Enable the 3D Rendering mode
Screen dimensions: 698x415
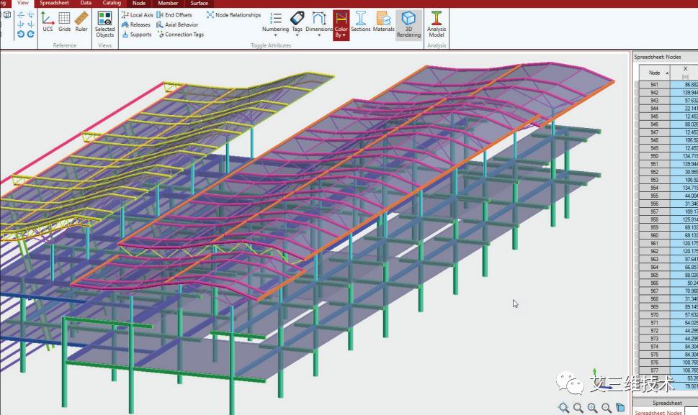tap(408, 23)
